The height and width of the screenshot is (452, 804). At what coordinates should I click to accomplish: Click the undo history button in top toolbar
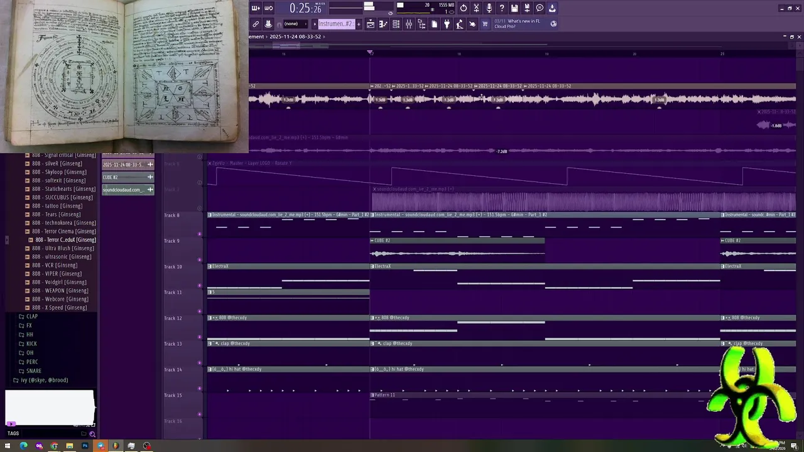point(464,8)
